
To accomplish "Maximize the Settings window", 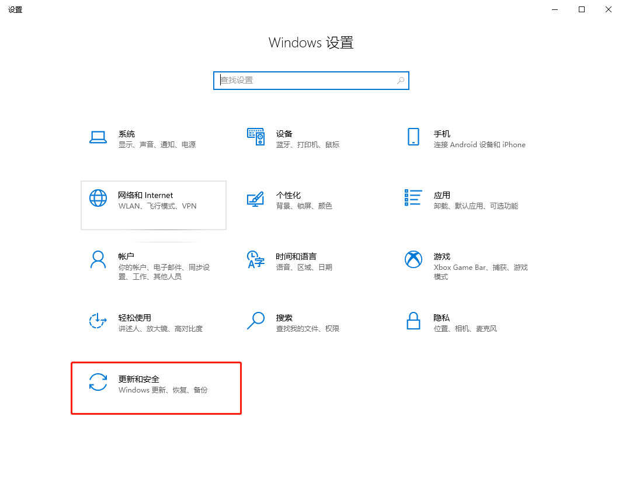I will [x=582, y=9].
